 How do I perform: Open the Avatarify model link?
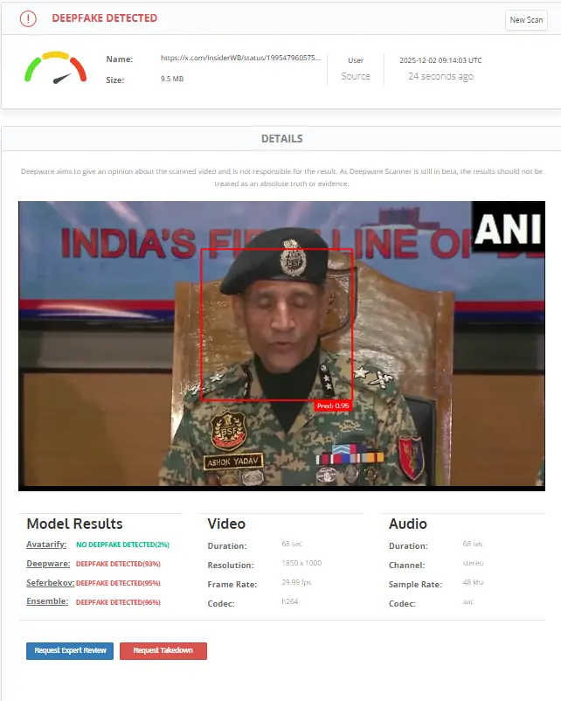(46, 545)
